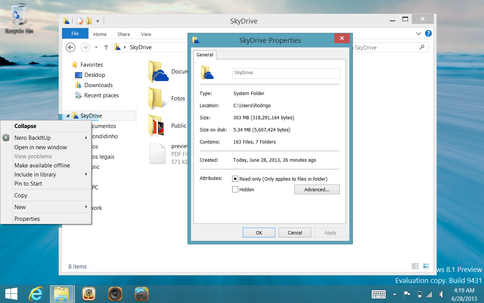Image resolution: width=484 pixels, height=303 pixels.
Task: Click the search magnifier icon
Action: click(x=422, y=47)
